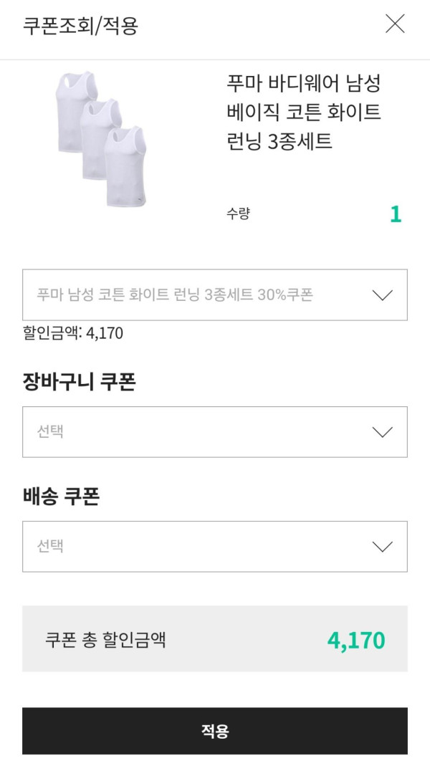Close the 쿠폰조회/적용 dialog with the X

pos(395,24)
